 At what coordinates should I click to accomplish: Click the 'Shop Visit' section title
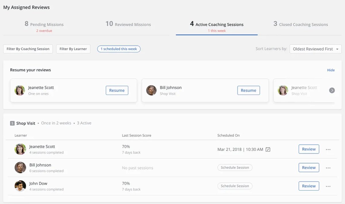[26, 123]
